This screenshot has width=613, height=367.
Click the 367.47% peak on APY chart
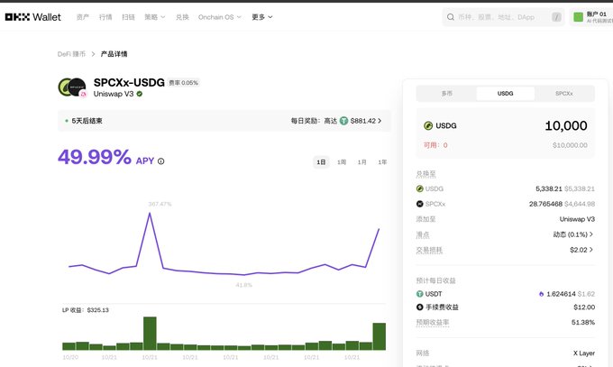pos(150,214)
